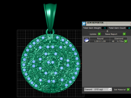Click the Total Gem Count label
The width and height of the screenshot is (131, 98).
[x=117, y=28]
